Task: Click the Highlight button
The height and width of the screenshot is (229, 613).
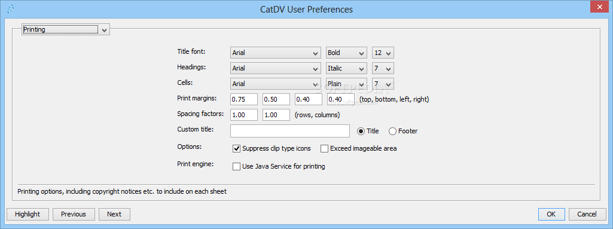Action: [x=28, y=214]
